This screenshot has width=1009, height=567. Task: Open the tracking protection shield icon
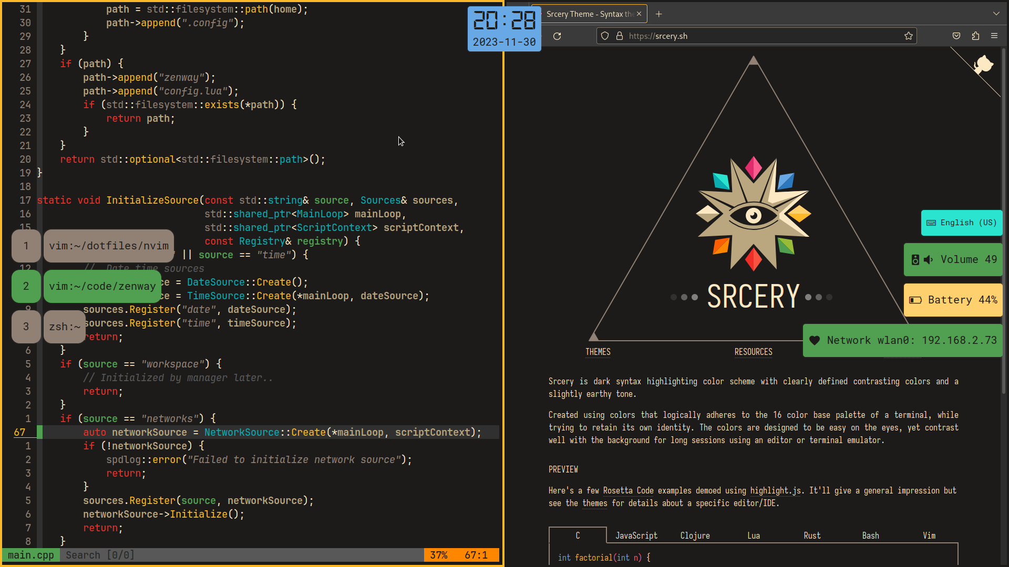pos(605,36)
